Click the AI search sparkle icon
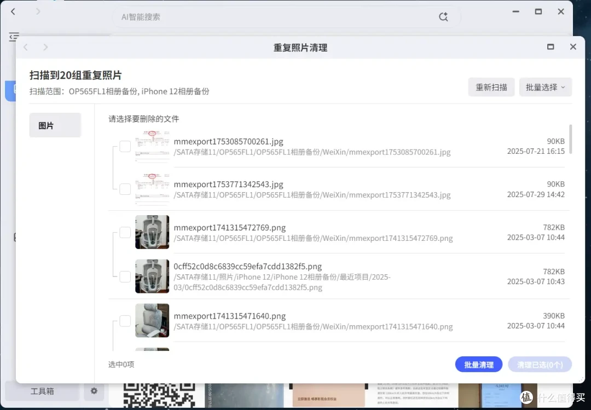This screenshot has height=410, width=591. click(x=443, y=16)
